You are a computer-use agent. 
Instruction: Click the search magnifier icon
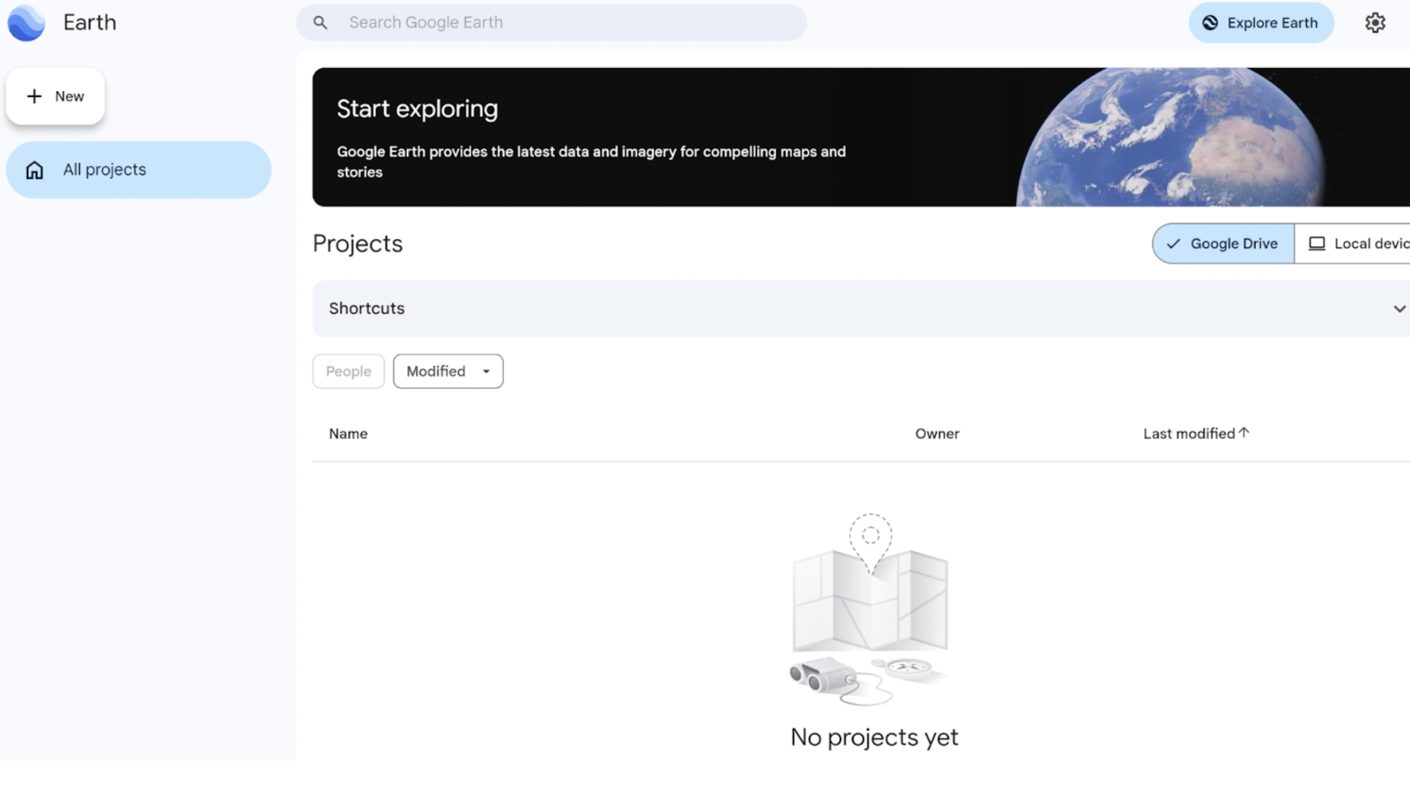320,23
